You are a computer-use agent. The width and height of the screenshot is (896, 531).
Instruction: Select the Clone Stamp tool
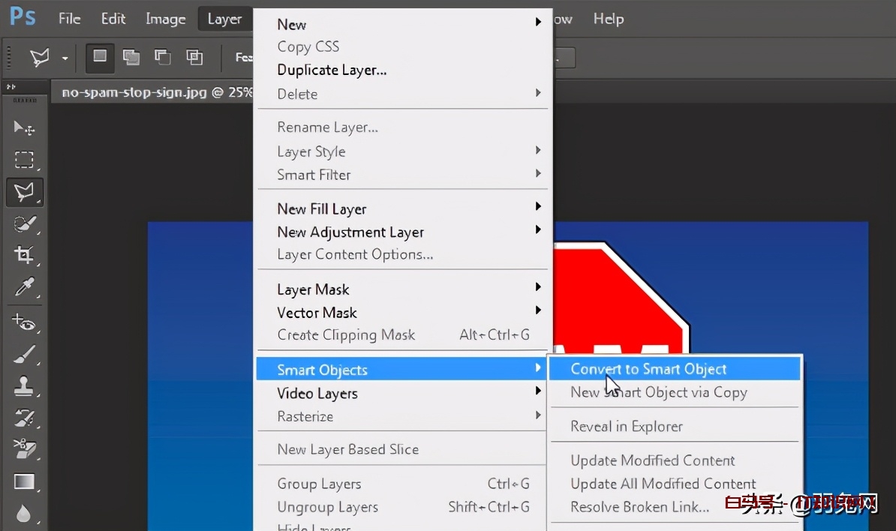click(24, 387)
